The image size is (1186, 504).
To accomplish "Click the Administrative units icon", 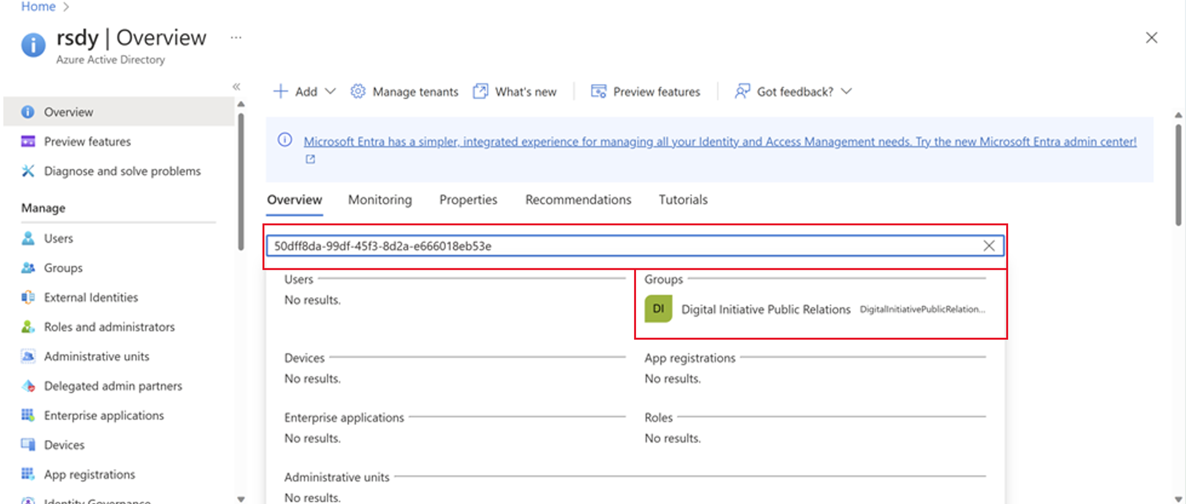I will click(x=28, y=356).
